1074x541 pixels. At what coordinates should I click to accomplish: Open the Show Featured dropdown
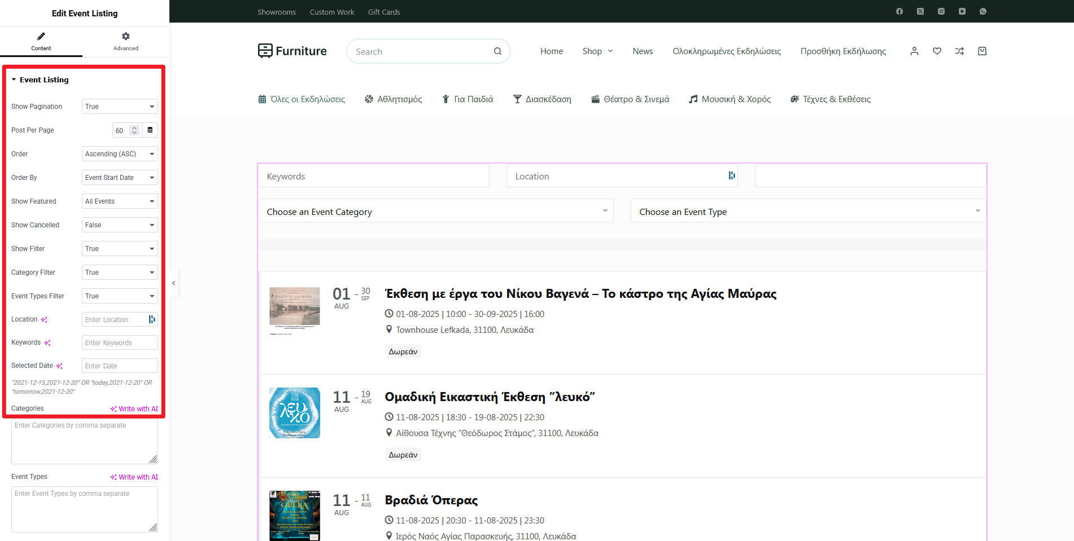pos(120,201)
